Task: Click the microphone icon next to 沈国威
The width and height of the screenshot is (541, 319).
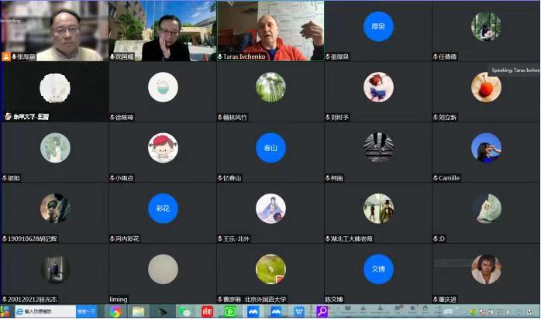Action: click(x=113, y=57)
